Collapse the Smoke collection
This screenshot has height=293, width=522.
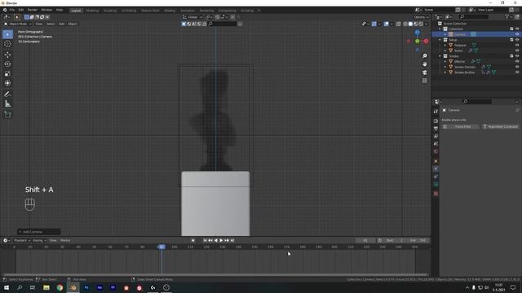pos(440,56)
